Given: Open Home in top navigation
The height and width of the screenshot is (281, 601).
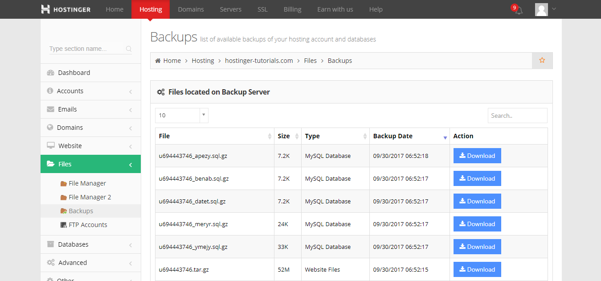Looking at the screenshot, I should click(x=114, y=9).
